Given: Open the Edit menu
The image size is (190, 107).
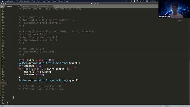Looking at the screenshot, I should click(21, 1).
